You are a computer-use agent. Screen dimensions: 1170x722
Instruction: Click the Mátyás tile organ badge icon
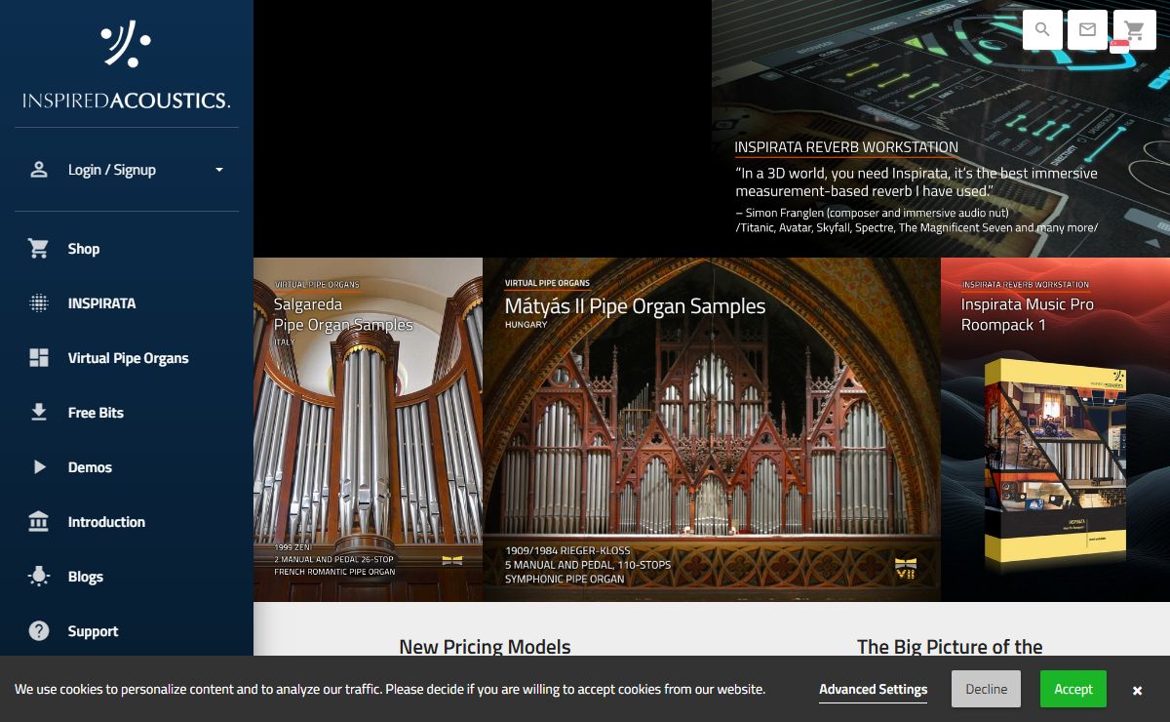click(906, 567)
